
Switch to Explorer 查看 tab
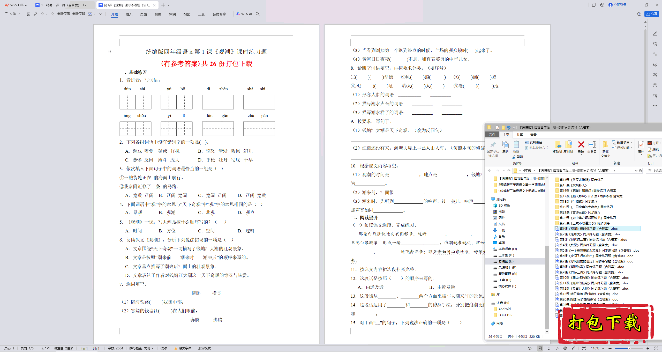click(x=533, y=135)
